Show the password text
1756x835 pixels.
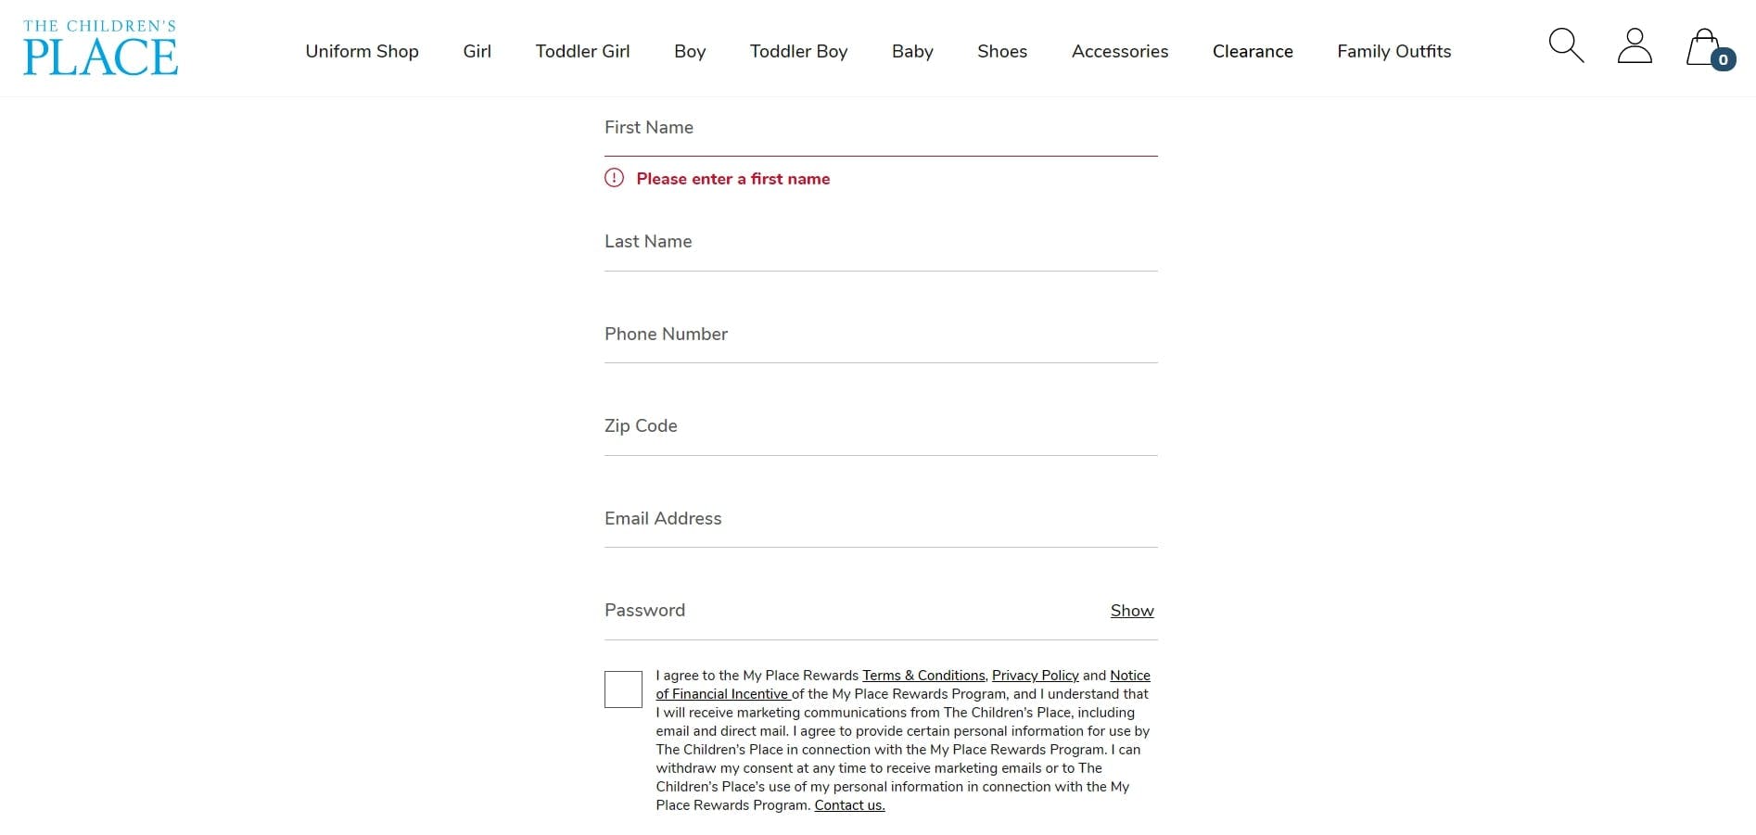pos(1132,611)
